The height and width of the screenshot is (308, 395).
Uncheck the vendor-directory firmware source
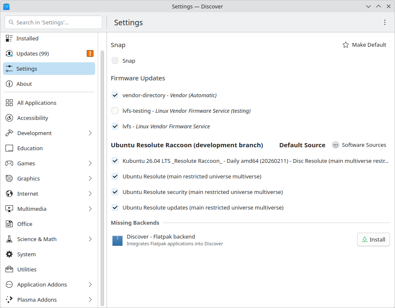[x=115, y=95]
